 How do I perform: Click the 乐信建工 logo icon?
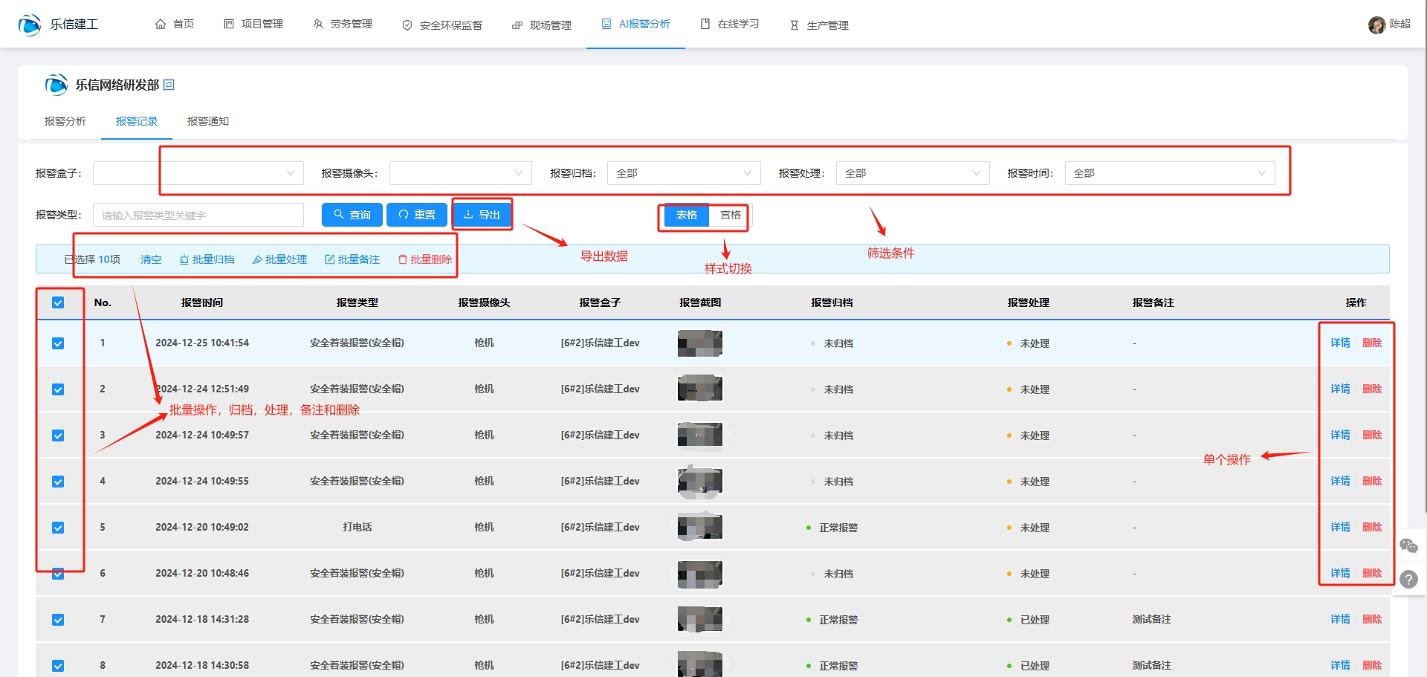pyautogui.click(x=30, y=25)
